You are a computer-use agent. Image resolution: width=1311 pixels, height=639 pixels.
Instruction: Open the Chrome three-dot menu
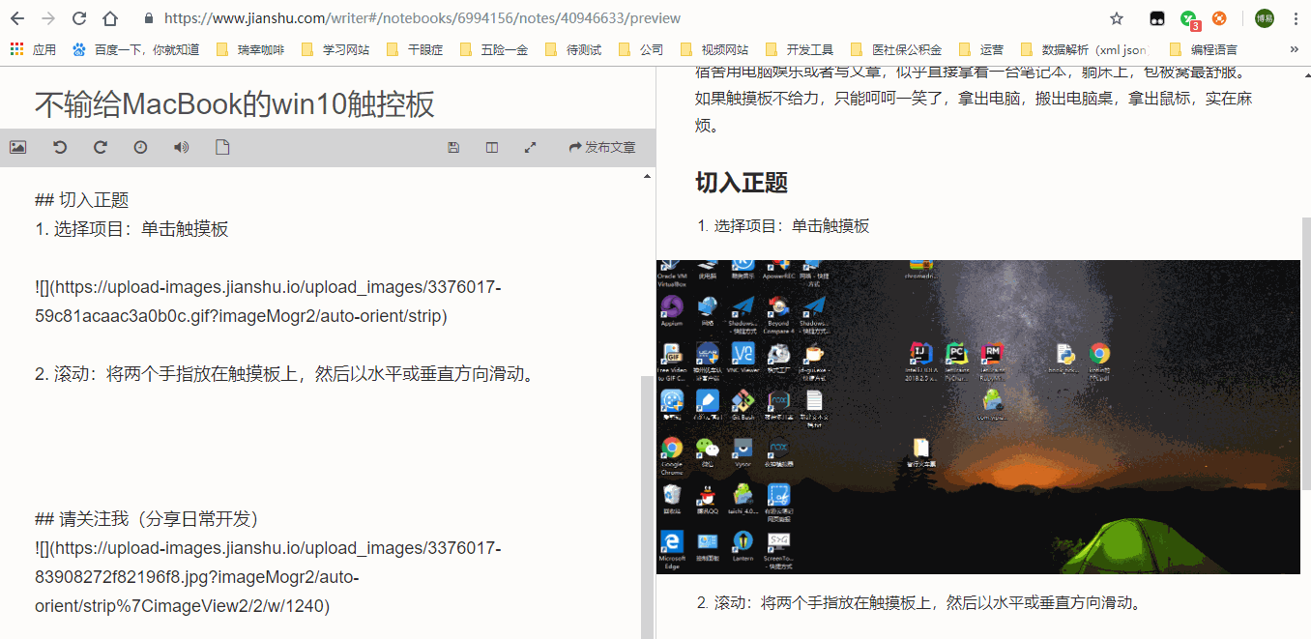click(x=1296, y=18)
